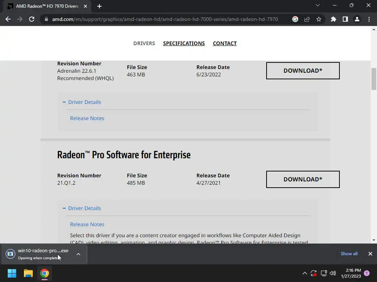Share this page via share icon
377x282 pixels.
tap(307, 19)
